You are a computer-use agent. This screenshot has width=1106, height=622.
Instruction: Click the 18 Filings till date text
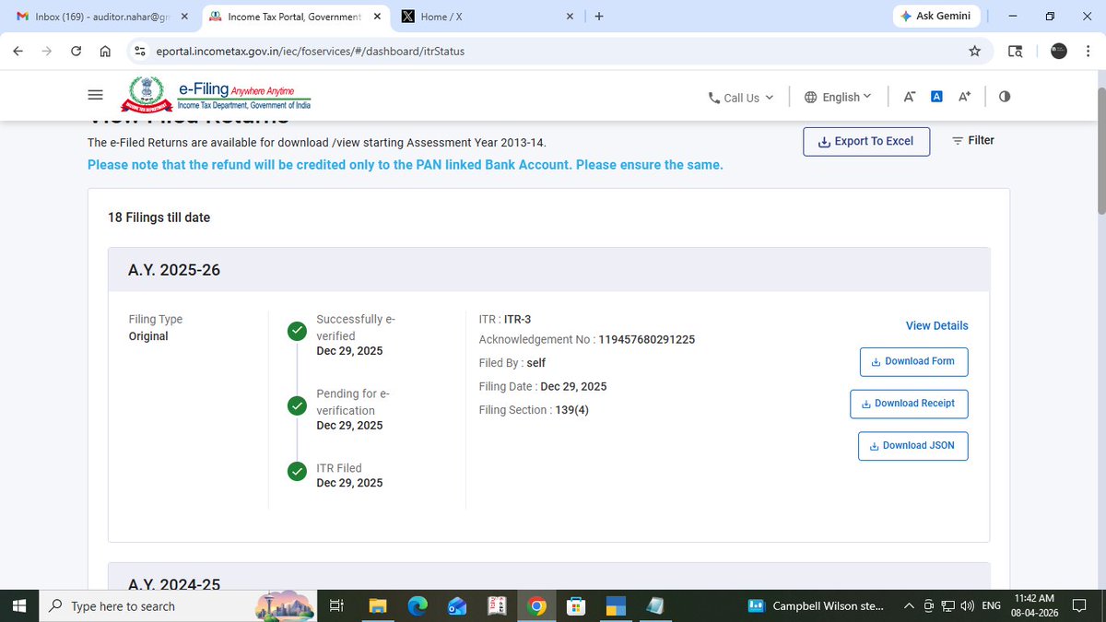[x=159, y=217]
